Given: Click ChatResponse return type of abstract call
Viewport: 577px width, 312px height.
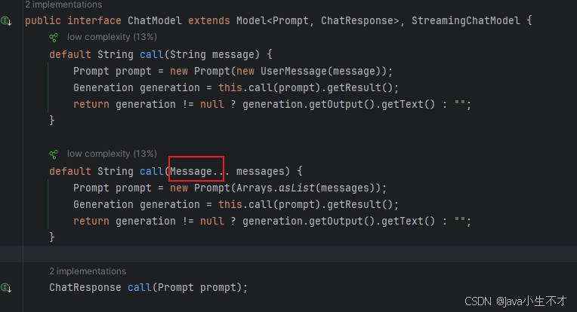Looking at the screenshot, I should tap(85, 287).
